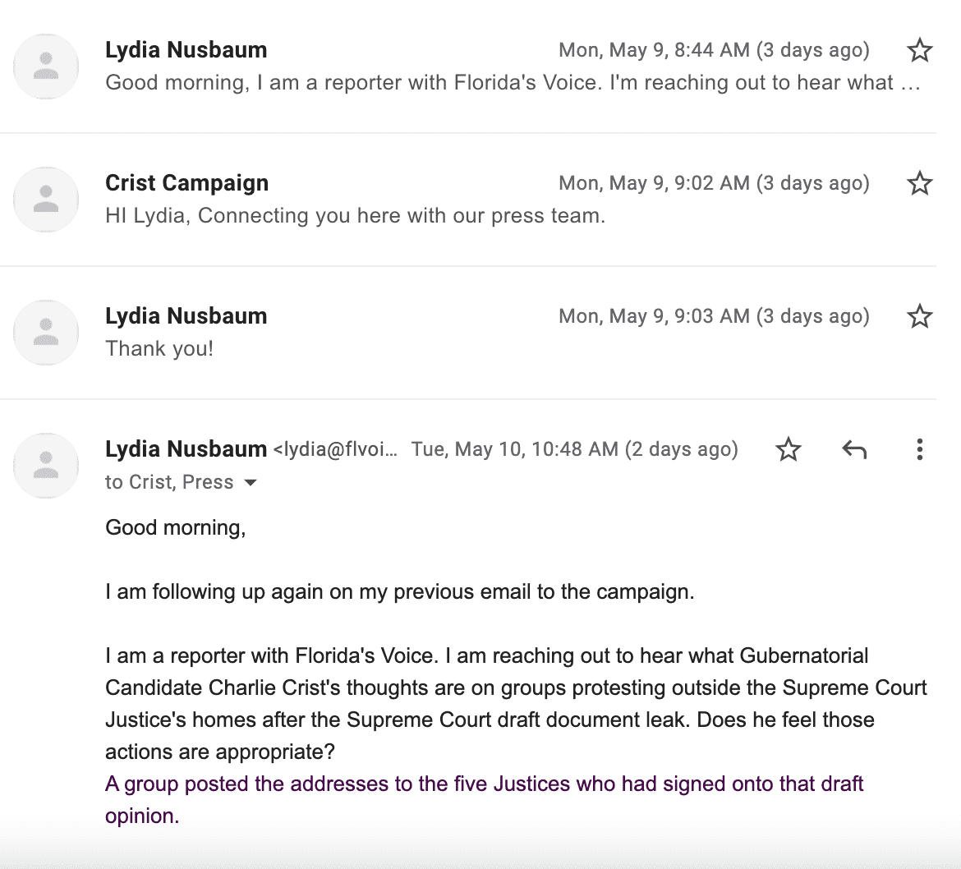Click the truncated lydia@flvoi... email address

(335, 449)
